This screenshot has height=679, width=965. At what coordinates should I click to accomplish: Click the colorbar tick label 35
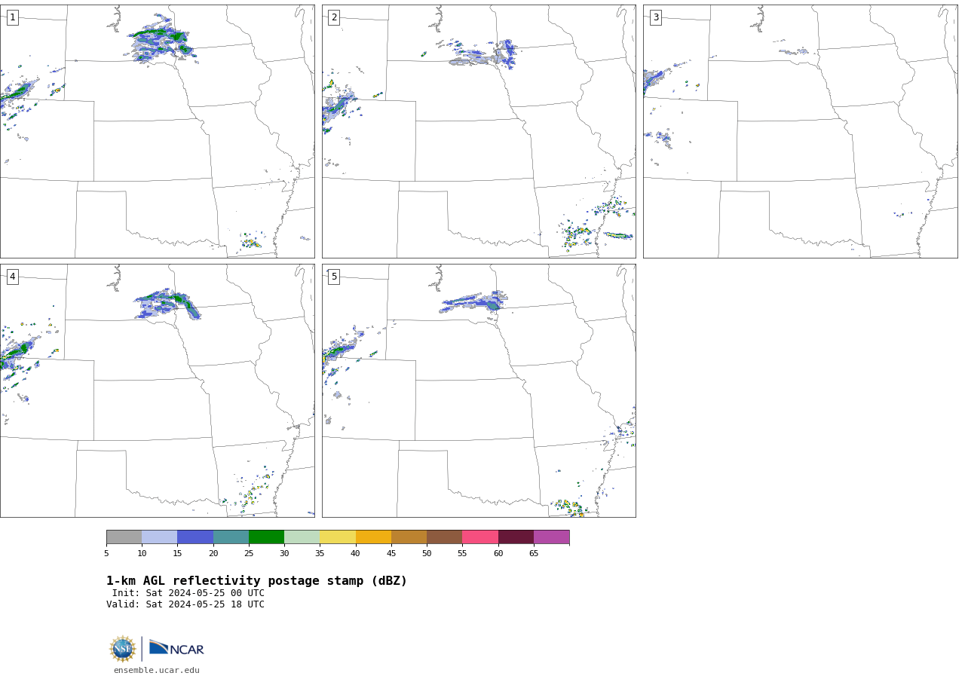(x=320, y=554)
